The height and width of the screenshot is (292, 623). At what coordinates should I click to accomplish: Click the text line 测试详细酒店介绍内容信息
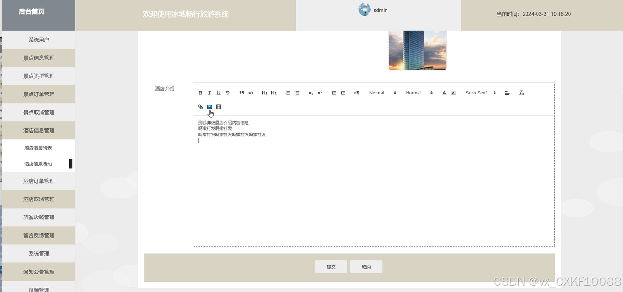click(224, 123)
